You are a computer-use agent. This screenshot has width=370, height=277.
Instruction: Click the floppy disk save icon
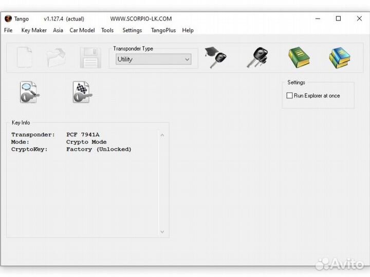(x=90, y=57)
